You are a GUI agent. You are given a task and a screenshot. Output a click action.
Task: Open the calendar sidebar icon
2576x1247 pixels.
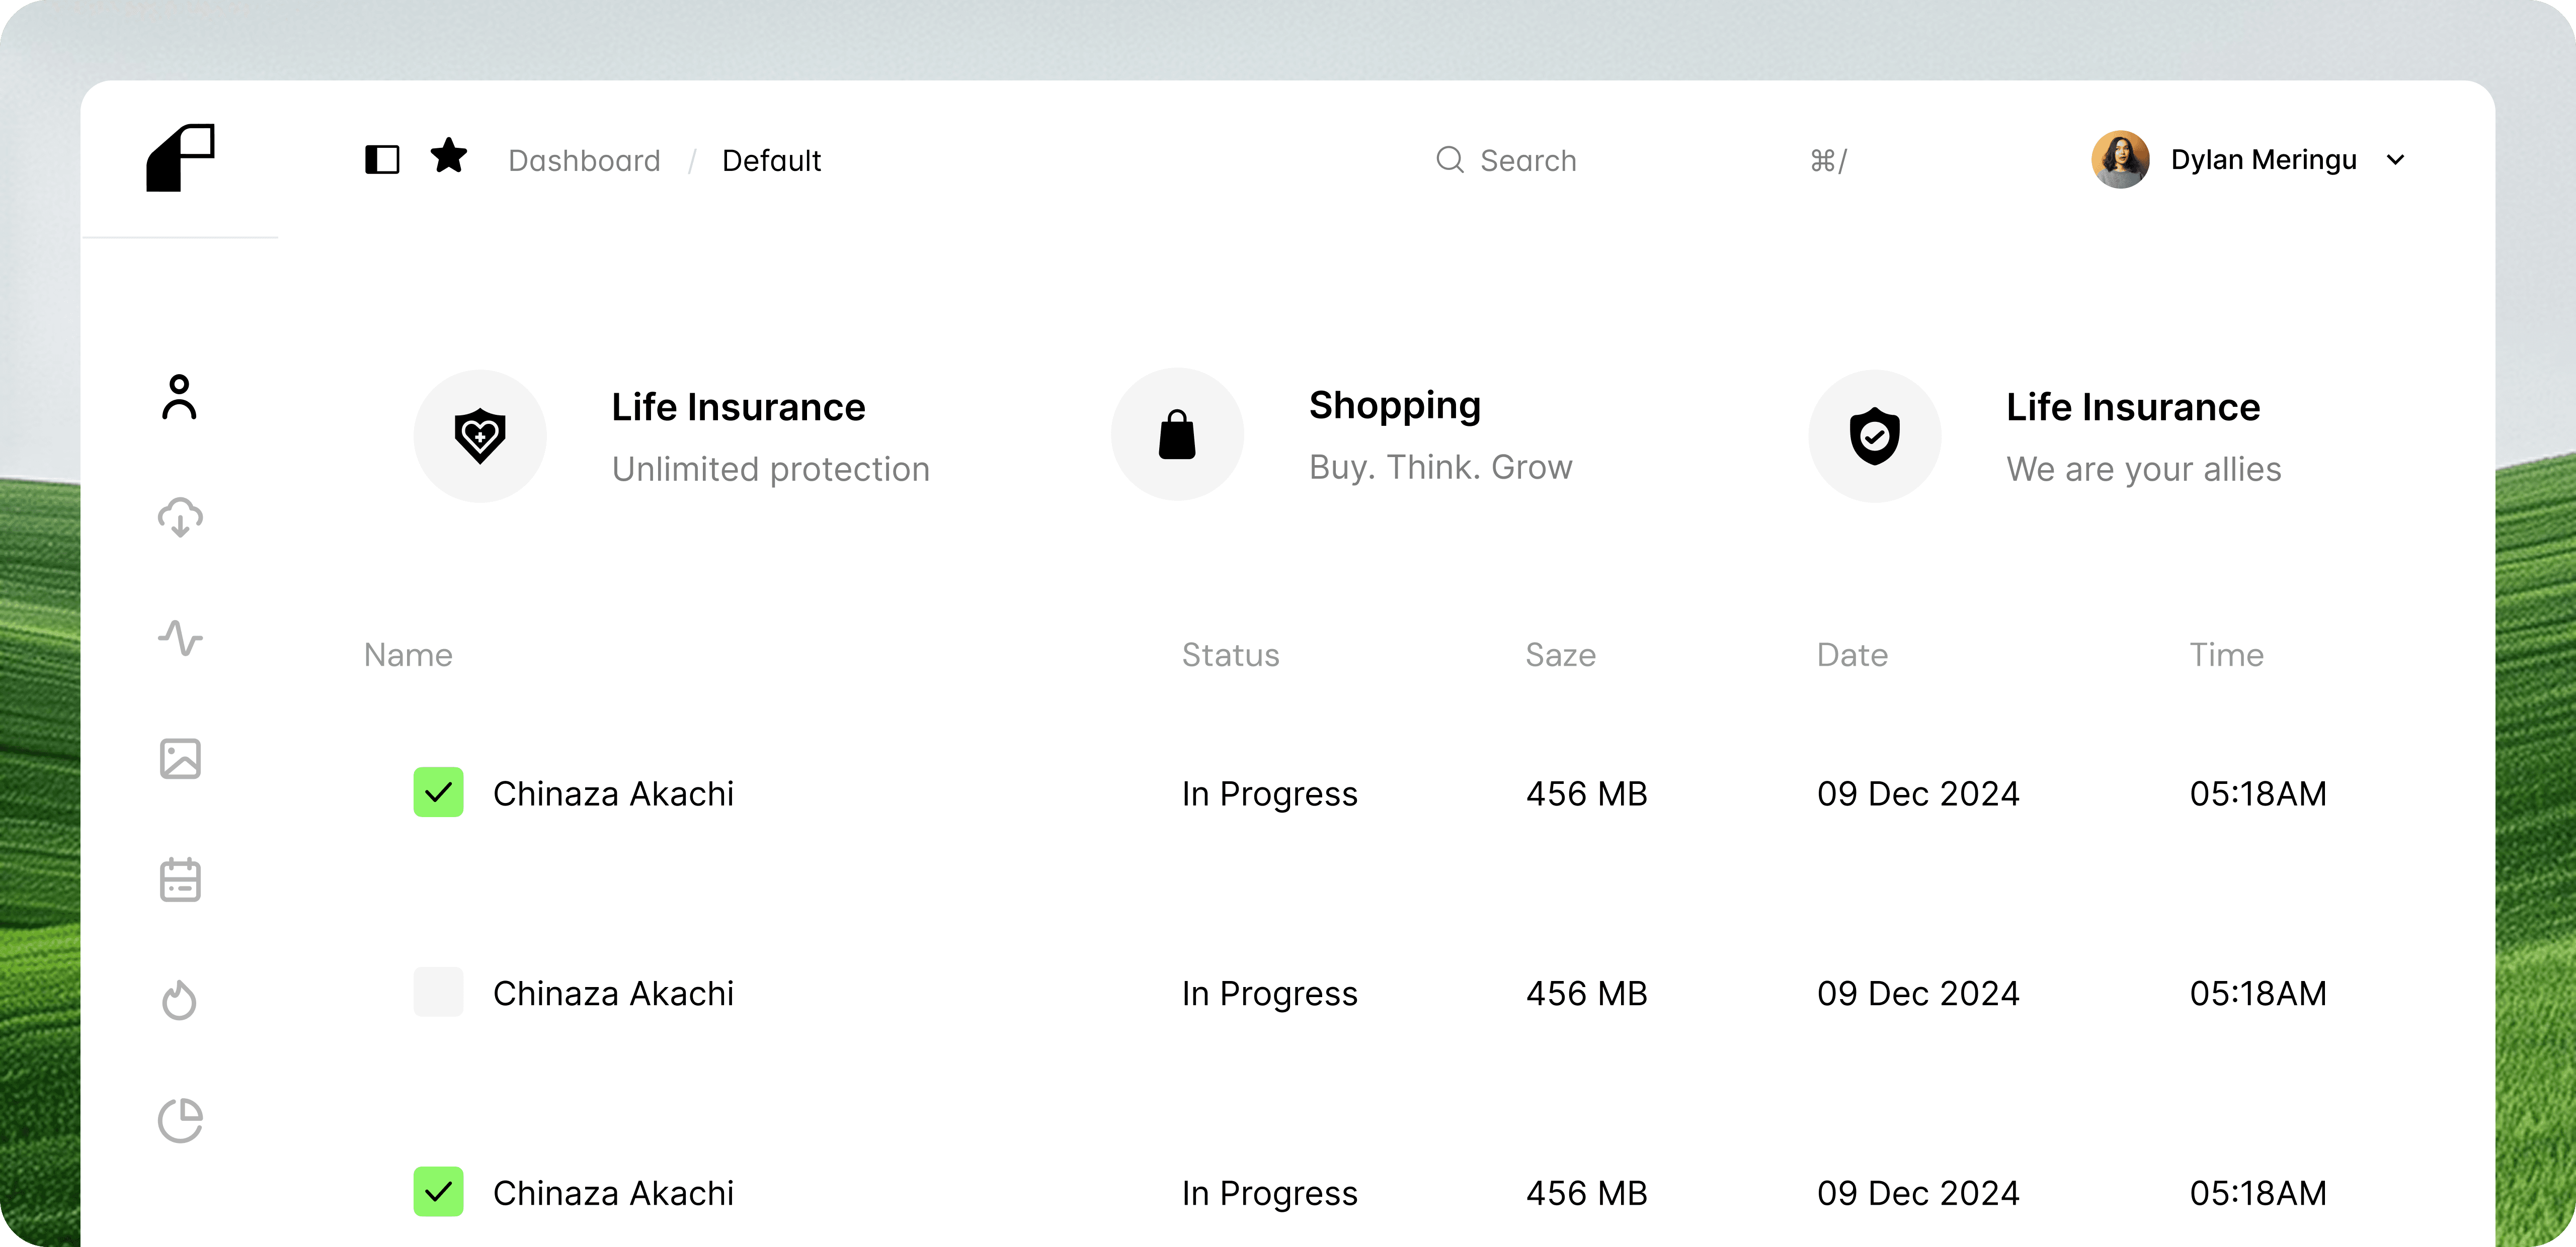tap(180, 879)
